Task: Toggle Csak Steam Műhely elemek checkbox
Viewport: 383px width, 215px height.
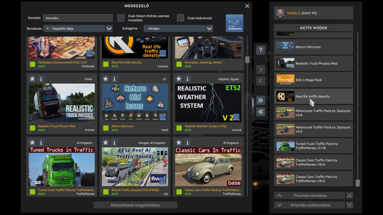Action: click(x=121, y=18)
